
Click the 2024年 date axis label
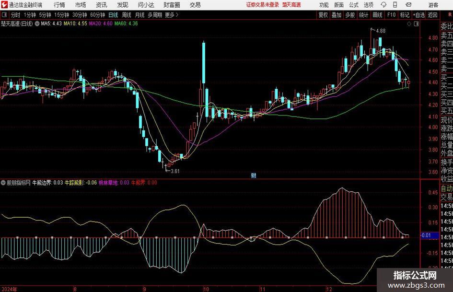[9, 289]
